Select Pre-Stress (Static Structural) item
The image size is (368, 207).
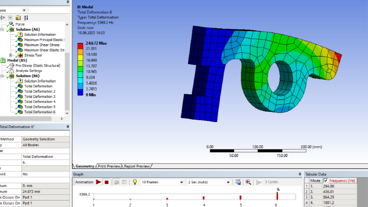point(38,65)
